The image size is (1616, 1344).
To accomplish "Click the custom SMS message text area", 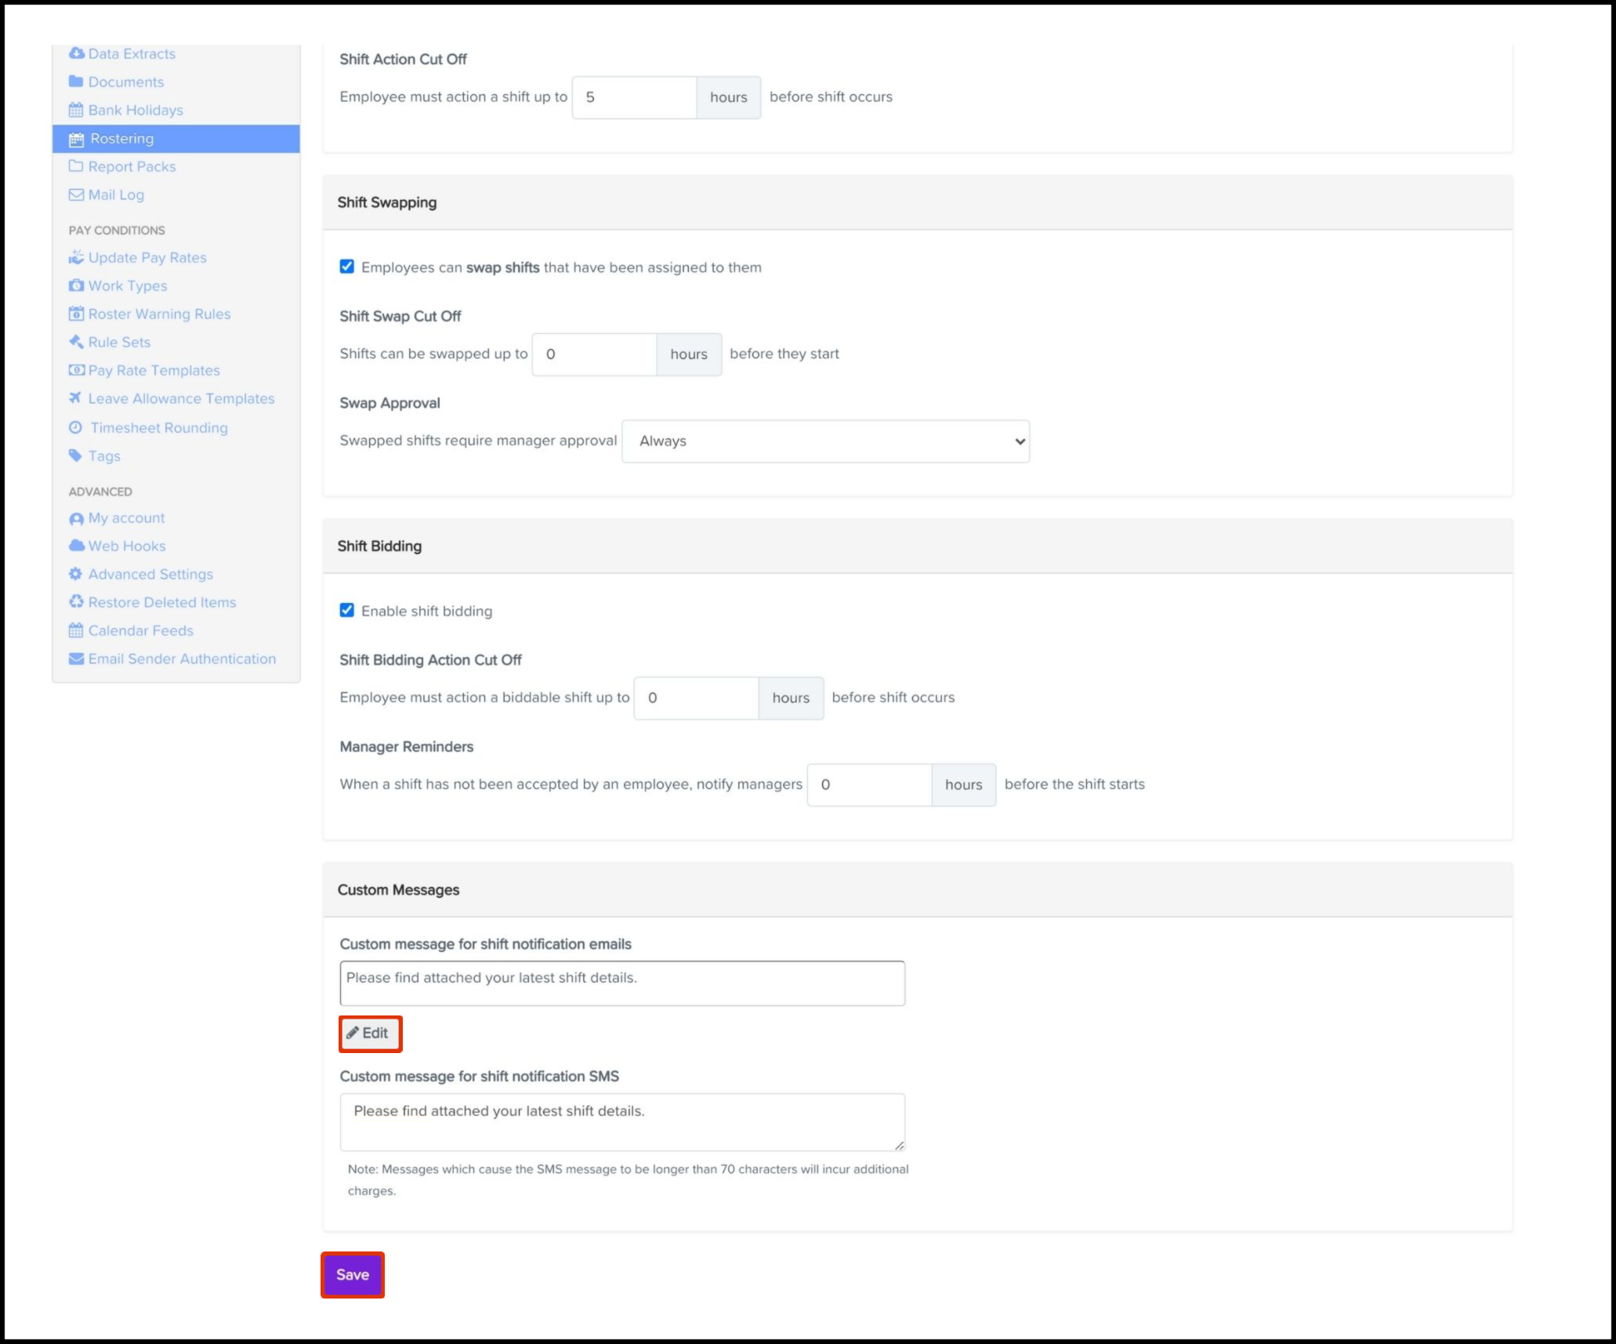I will pos(621,1121).
